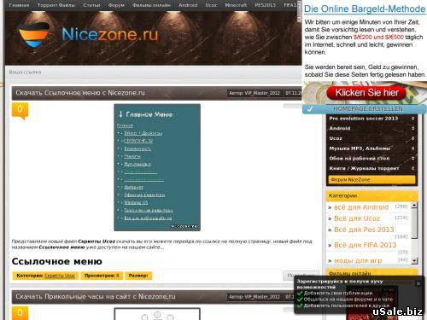This screenshot has height=320, width=427.
Task: Expand the Pro evolution soccer 2013 menu
Action: click(x=412, y=119)
